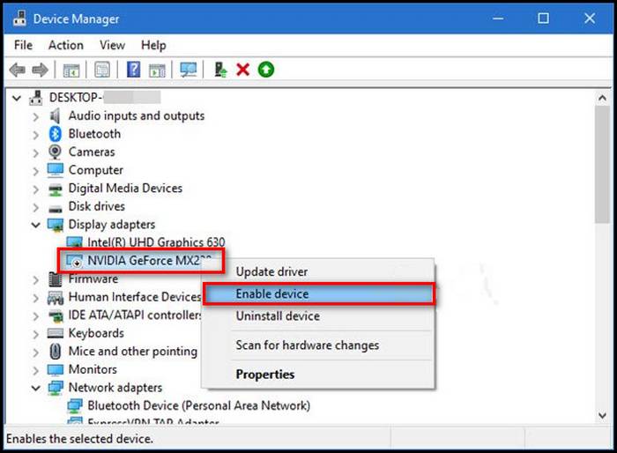This screenshot has width=617, height=453.
Task: Click the Keyboards category icon
Action: click(55, 333)
